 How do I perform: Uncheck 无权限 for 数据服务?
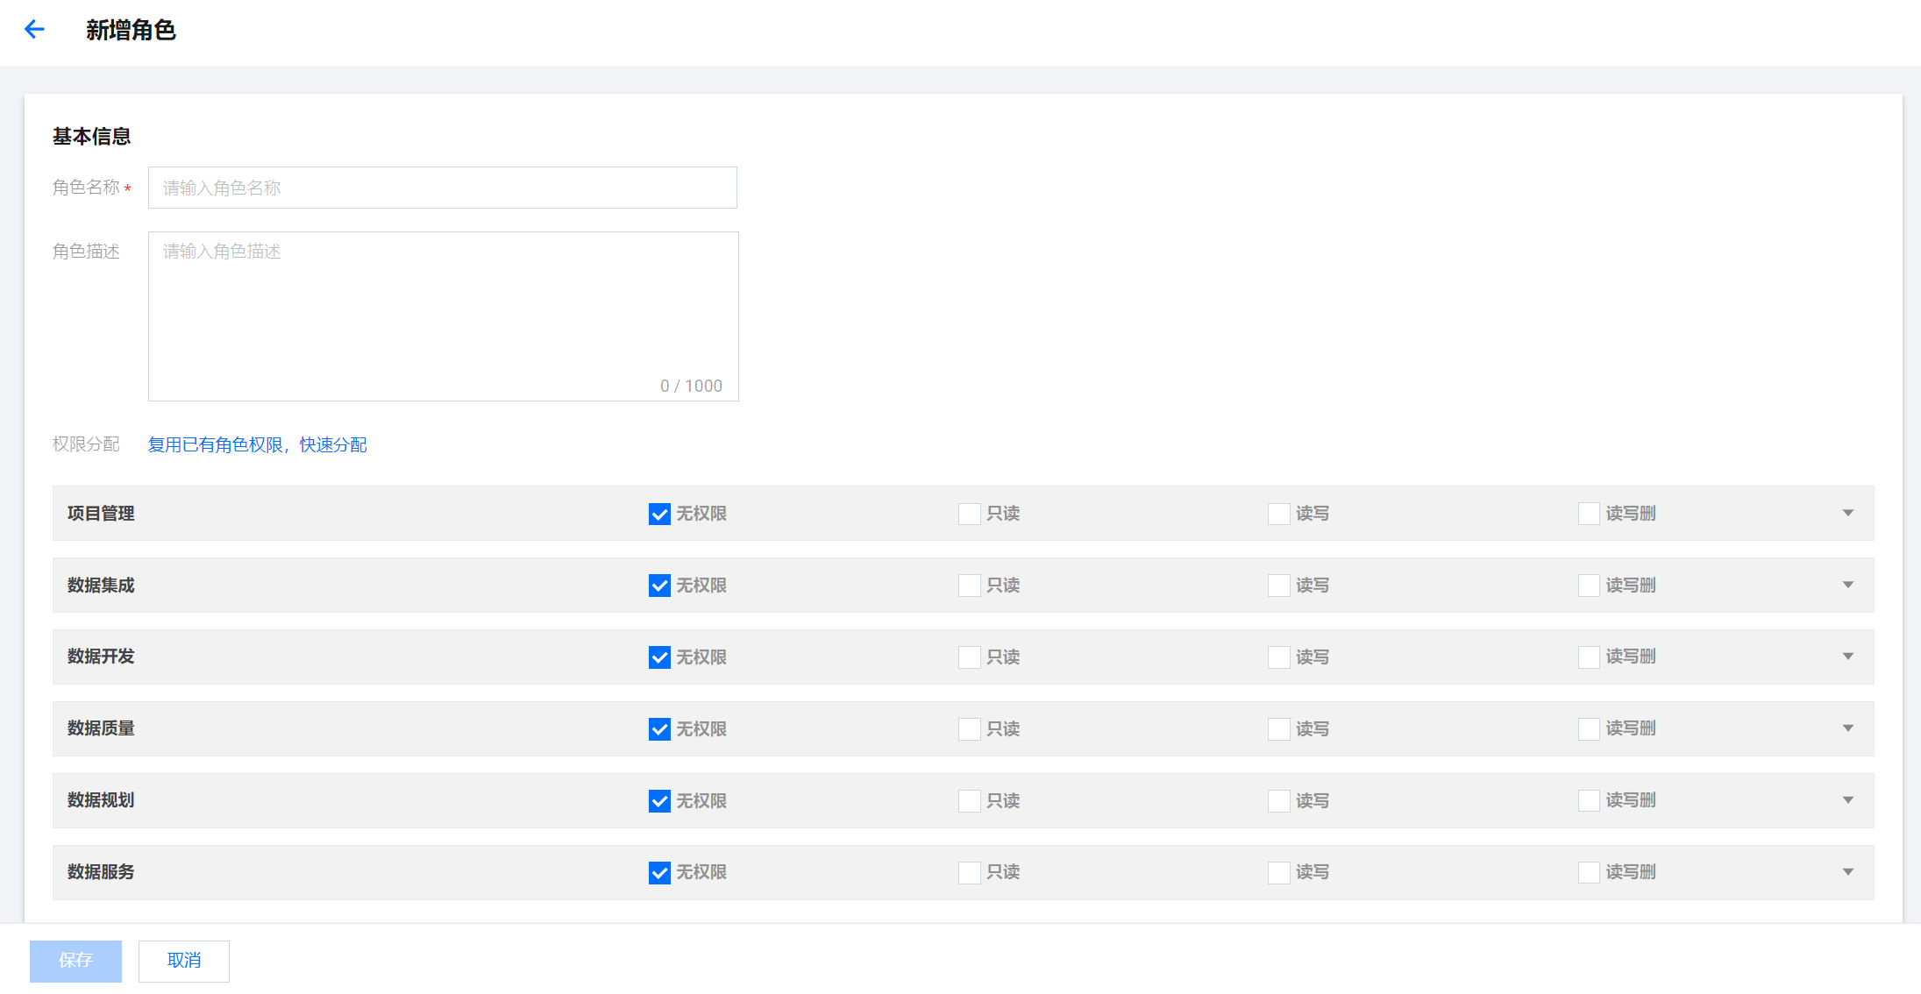tap(659, 873)
